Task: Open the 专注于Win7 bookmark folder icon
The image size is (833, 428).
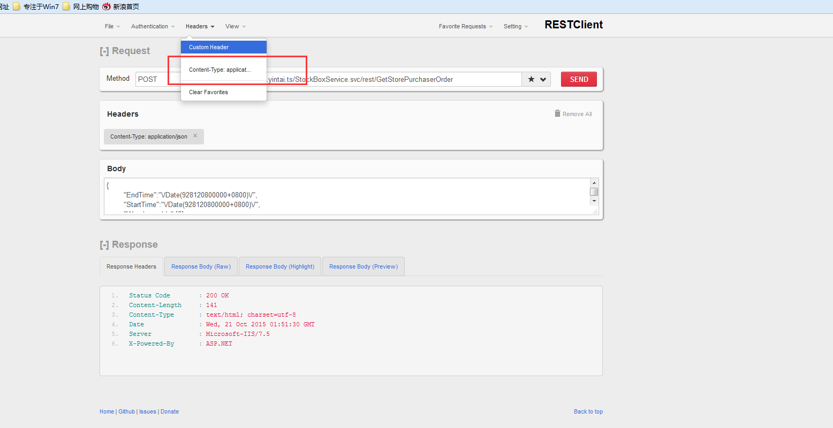Action: [16, 6]
